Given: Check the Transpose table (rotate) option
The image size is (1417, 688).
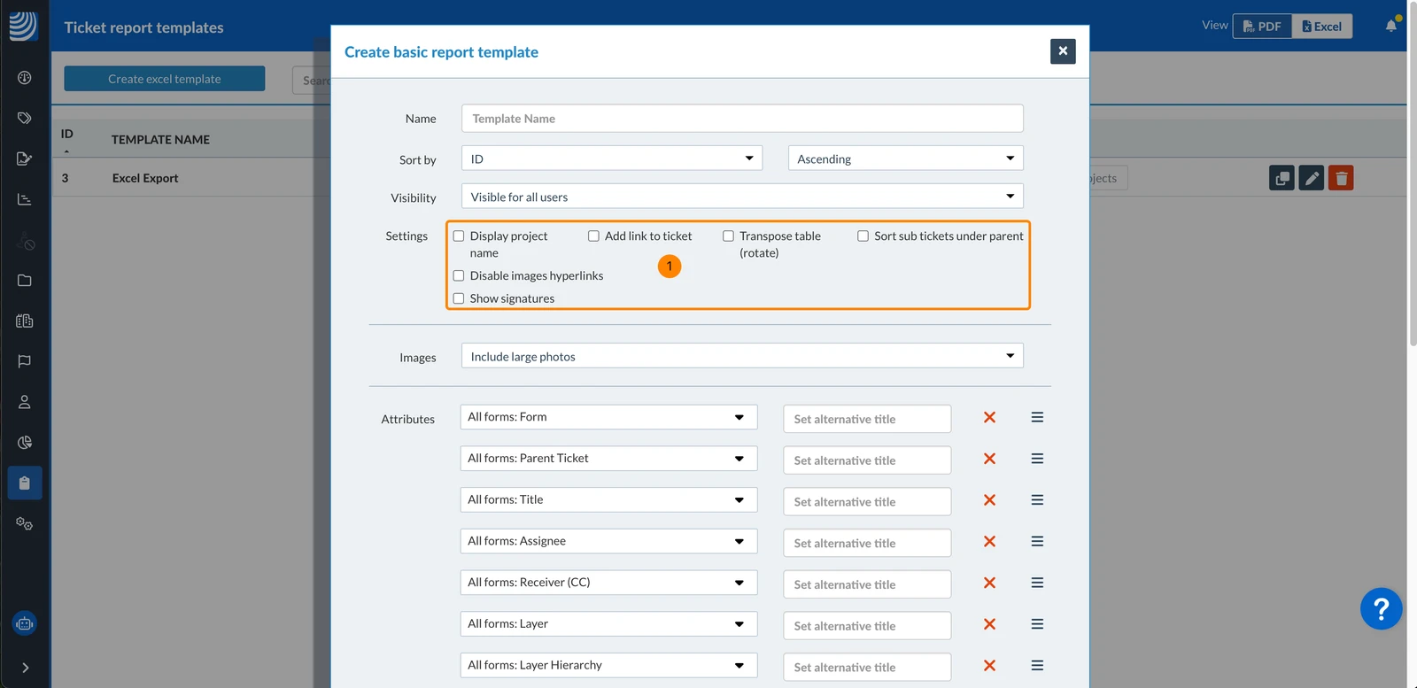Looking at the screenshot, I should coord(728,236).
